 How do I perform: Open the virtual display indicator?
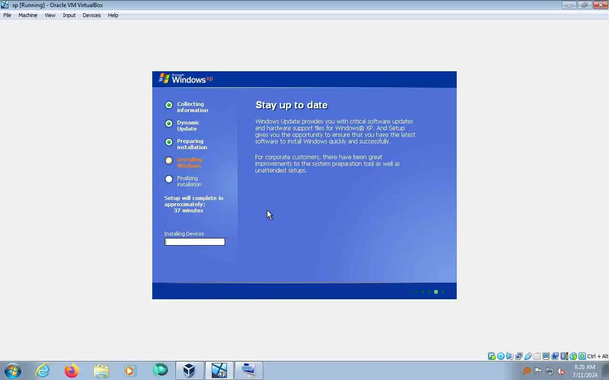pyautogui.click(x=546, y=356)
